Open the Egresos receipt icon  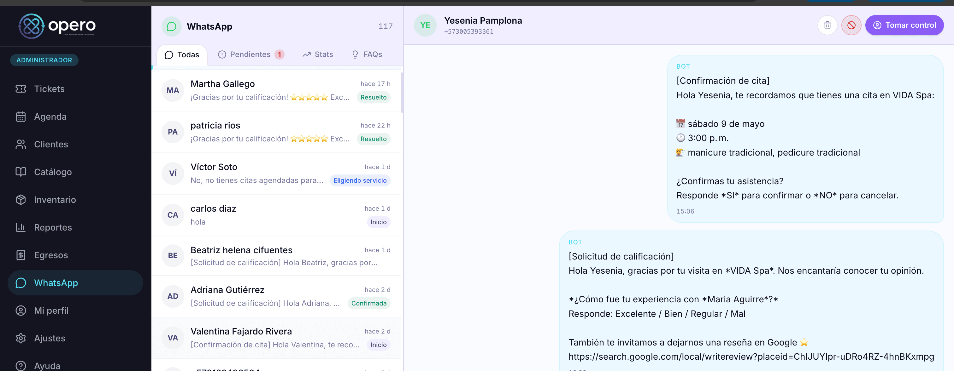(21, 255)
